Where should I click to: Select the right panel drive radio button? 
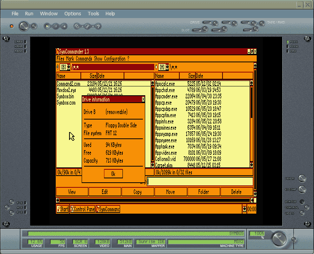[157, 67]
